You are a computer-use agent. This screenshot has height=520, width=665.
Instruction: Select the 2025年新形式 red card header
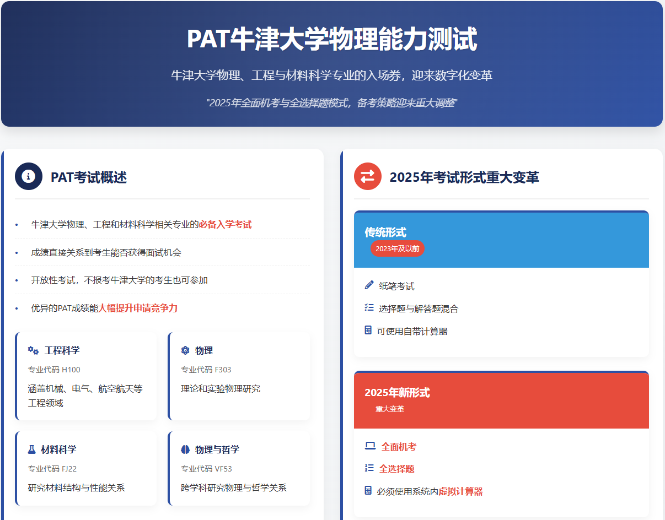coord(501,400)
